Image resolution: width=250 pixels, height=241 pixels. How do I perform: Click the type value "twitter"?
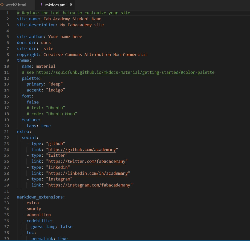pos(57,155)
